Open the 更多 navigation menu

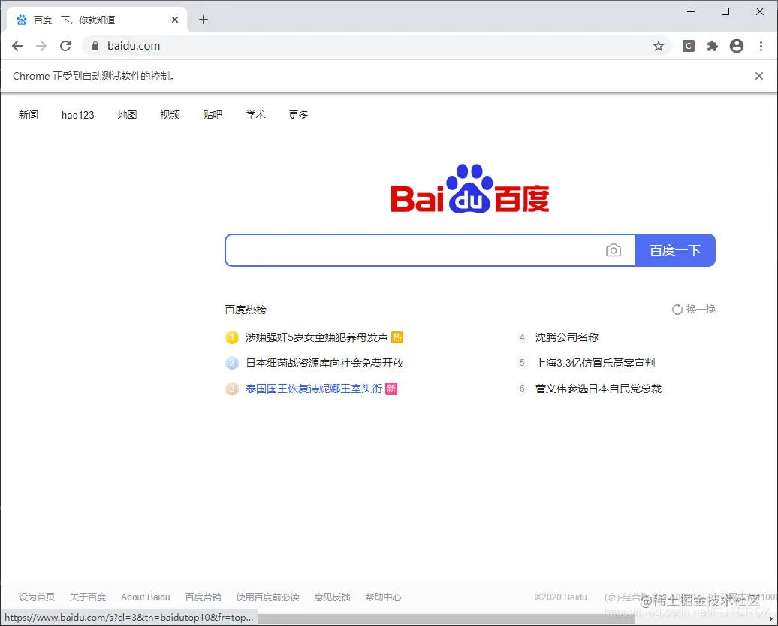point(297,114)
